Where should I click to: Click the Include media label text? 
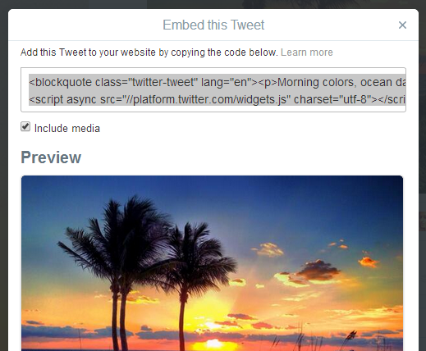(x=67, y=128)
